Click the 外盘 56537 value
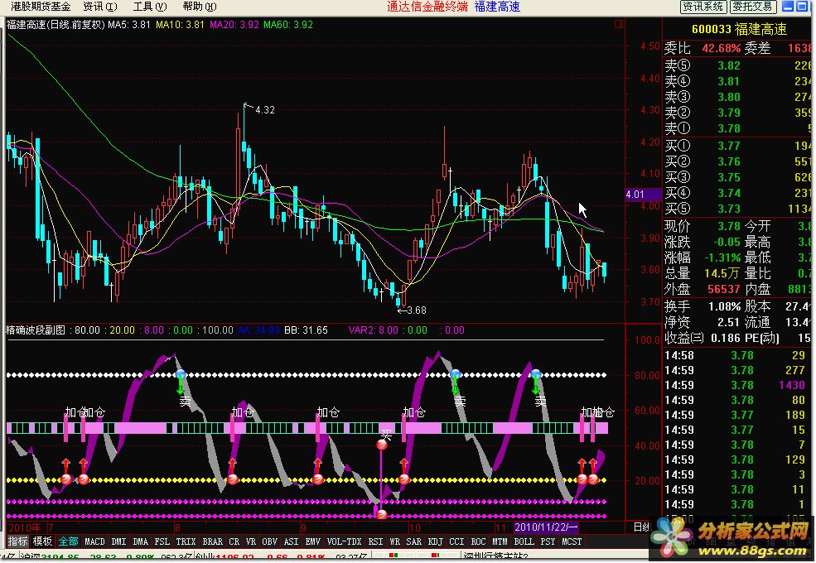The height and width of the screenshot is (563, 816). click(724, 289)
